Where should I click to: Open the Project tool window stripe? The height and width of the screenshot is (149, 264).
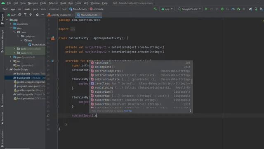click(2, 19)
